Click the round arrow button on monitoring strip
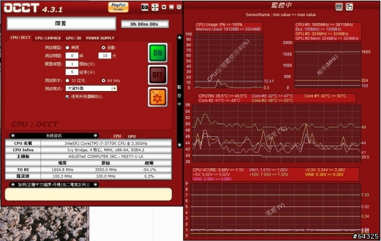Image resolution: width=381 pixels, height=241 pixels. pyautogui.click(x=180, y=145)
